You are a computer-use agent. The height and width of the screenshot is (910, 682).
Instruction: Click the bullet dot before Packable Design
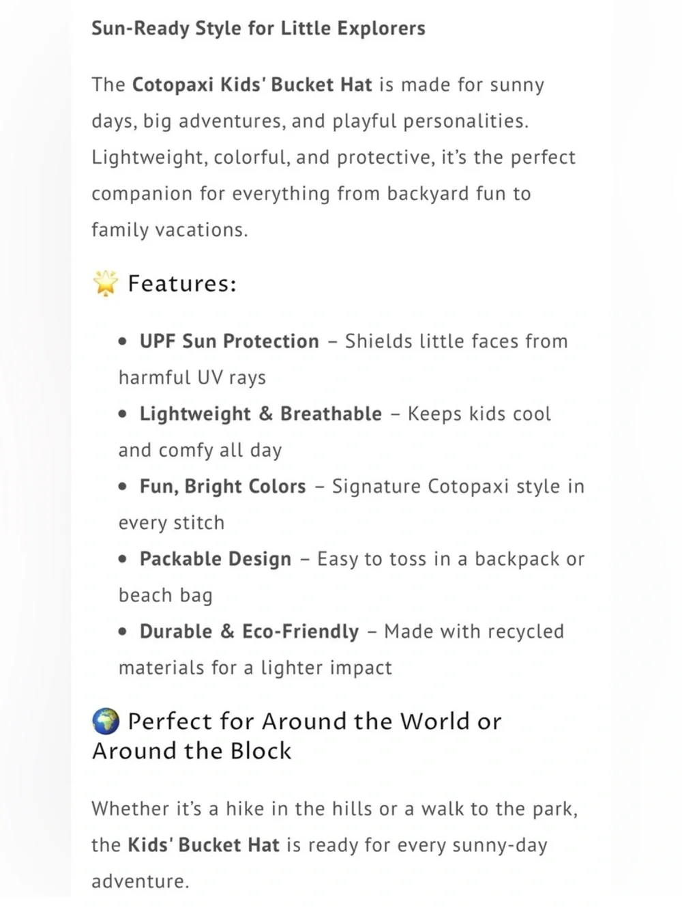click(x=123, y=559)
